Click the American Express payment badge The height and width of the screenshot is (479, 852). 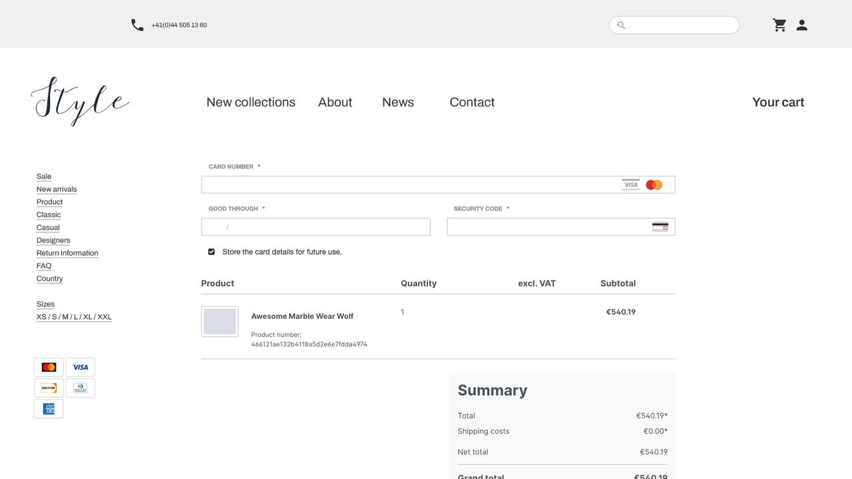point(49,408)
